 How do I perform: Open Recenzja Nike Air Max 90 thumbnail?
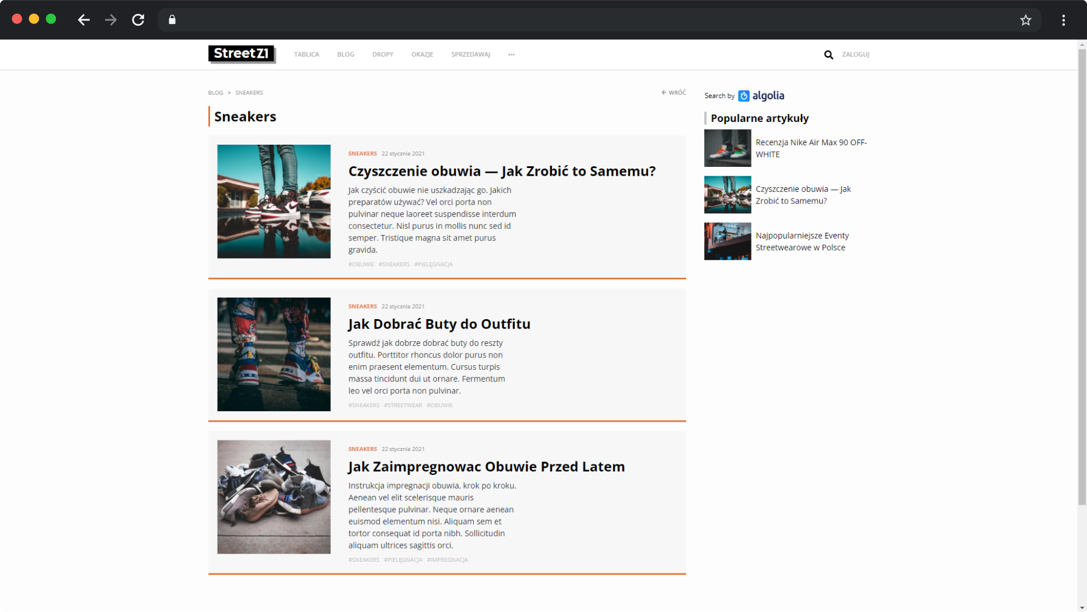point(727,148)
